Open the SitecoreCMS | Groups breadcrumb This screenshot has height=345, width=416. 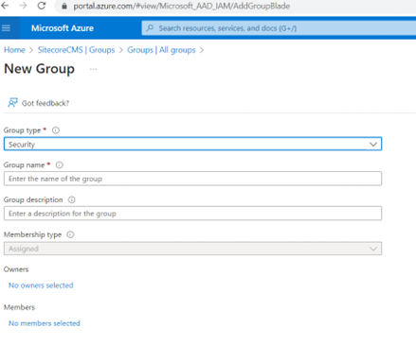click(x=76, y=50)
